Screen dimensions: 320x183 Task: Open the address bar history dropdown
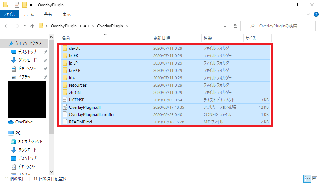pyautogui.click(x=226, y=26)
